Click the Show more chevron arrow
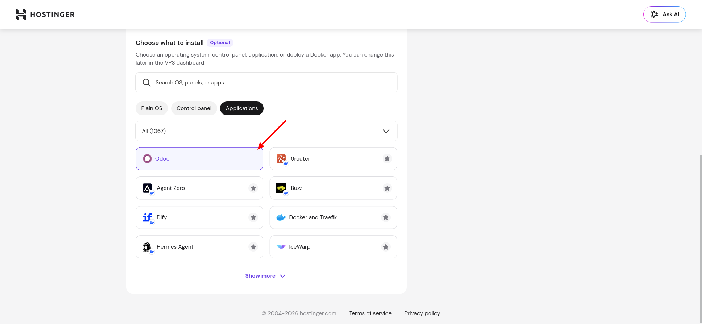 pyautogui.click(x=283, y=276)
